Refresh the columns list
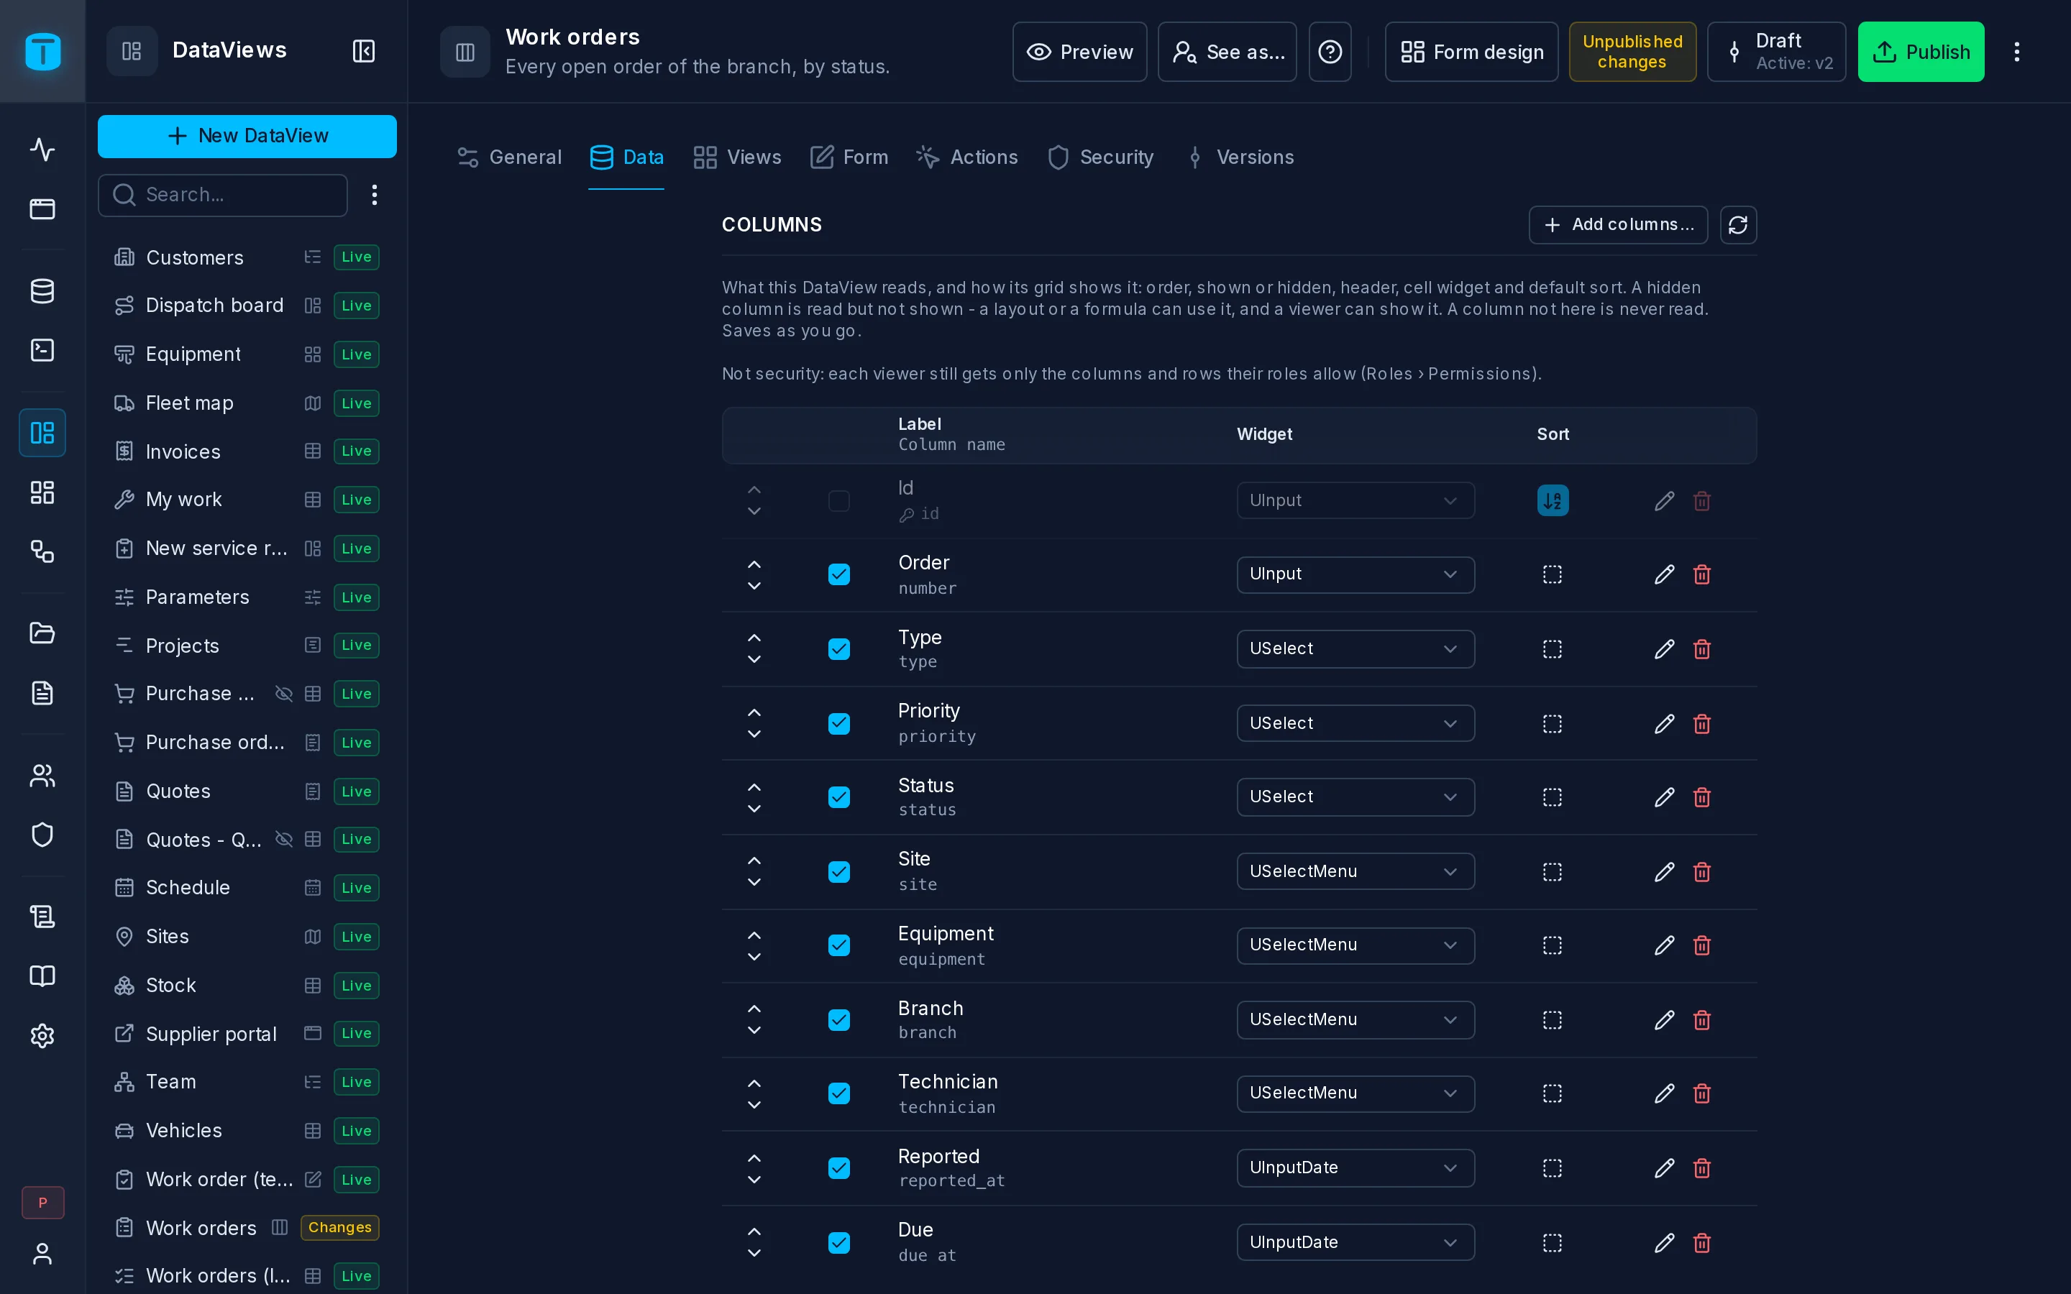The height and width of the screenshot is (1294, 2071). point(1738,225)
